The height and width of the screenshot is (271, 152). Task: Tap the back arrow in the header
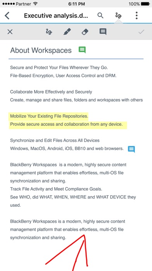7,16
